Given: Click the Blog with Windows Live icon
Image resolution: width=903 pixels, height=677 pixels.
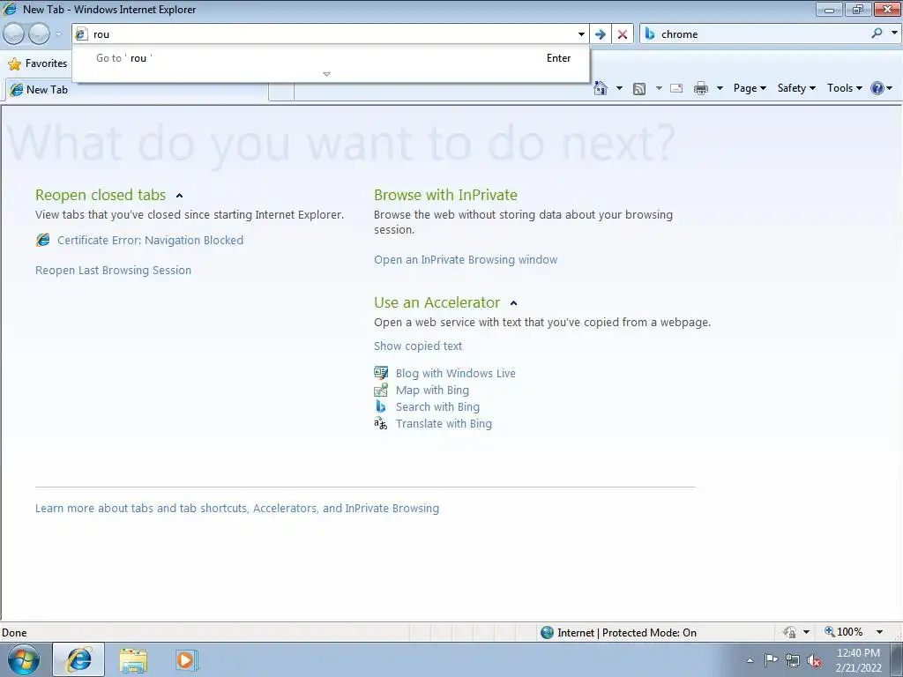Looking at the screenshot, I should click(381, 373).
